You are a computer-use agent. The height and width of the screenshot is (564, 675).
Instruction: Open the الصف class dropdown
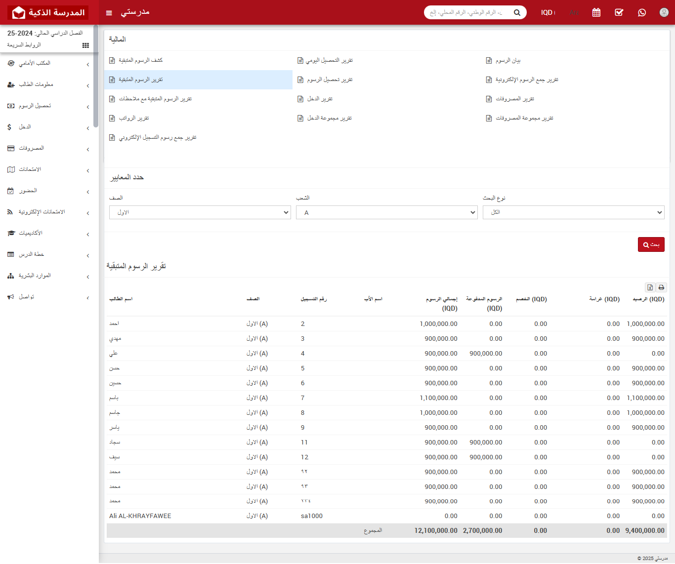tap(200, 212)
